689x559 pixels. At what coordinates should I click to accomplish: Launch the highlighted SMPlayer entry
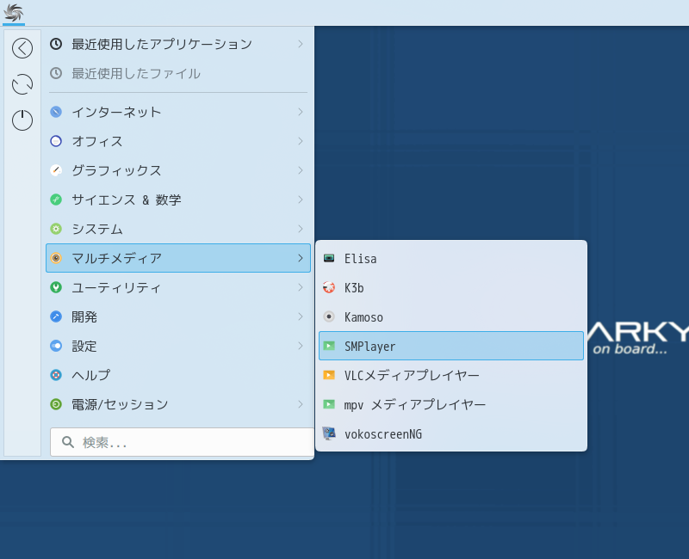(451, 346)
